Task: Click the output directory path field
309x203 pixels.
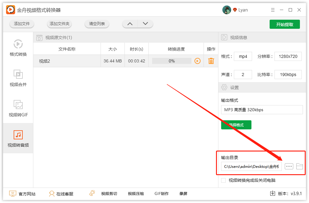Action: (251, 167)
